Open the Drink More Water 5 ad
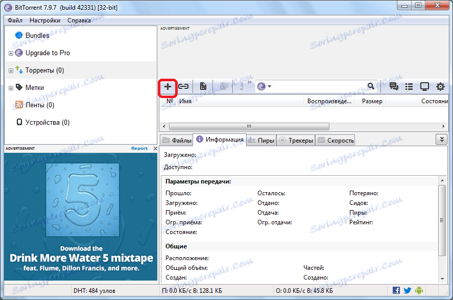 (x=81, y=217)
